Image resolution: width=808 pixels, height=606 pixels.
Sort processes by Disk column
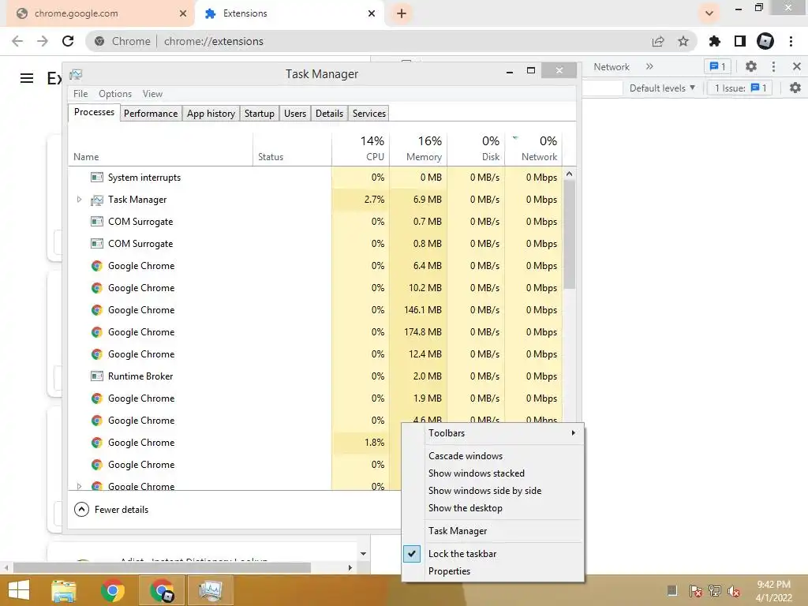coord(476,148)
